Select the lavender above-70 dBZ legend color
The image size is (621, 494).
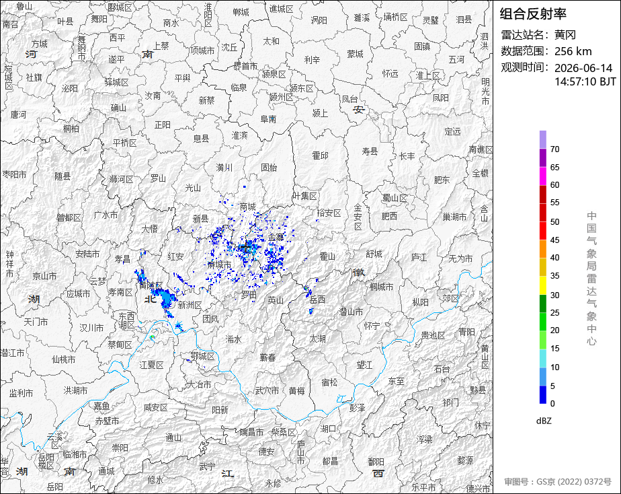(x=543, y=139)
